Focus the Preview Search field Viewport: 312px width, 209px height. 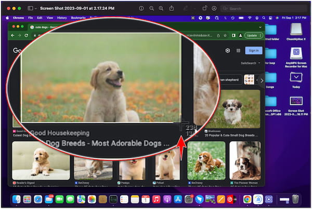tap(264, 9)
